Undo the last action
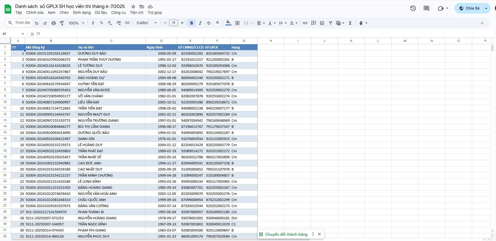The image size is (496, 241). (37, 23)
